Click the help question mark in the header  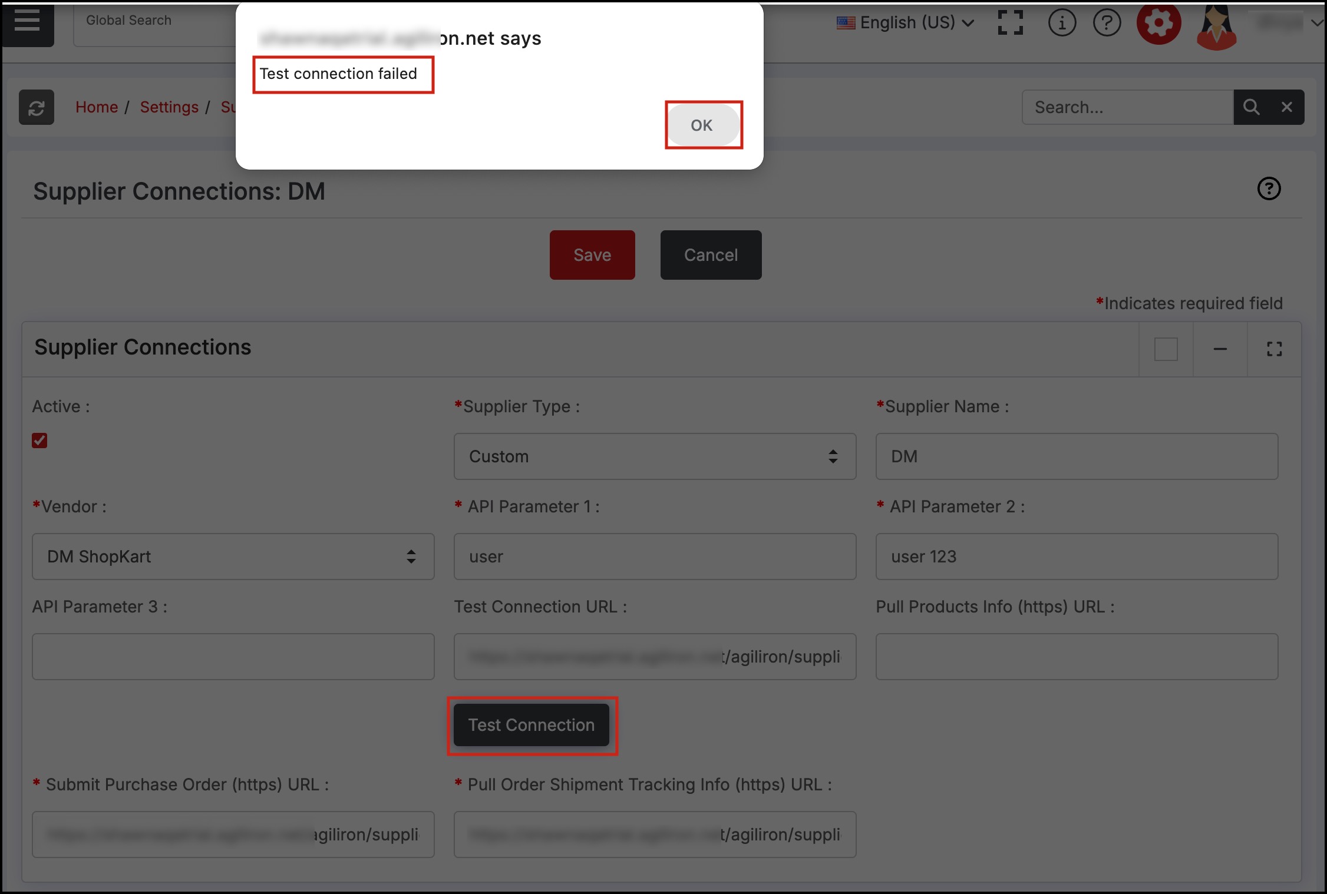point(1107,23)
